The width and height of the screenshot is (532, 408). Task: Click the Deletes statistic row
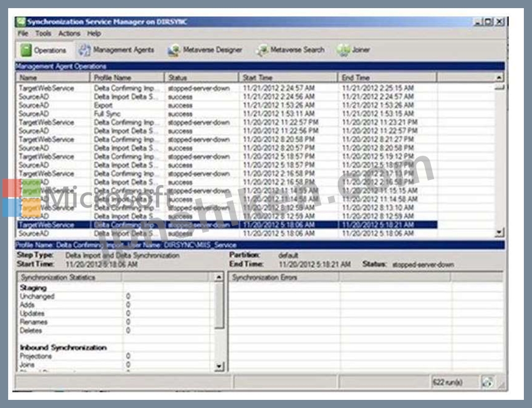click(115, 330)
